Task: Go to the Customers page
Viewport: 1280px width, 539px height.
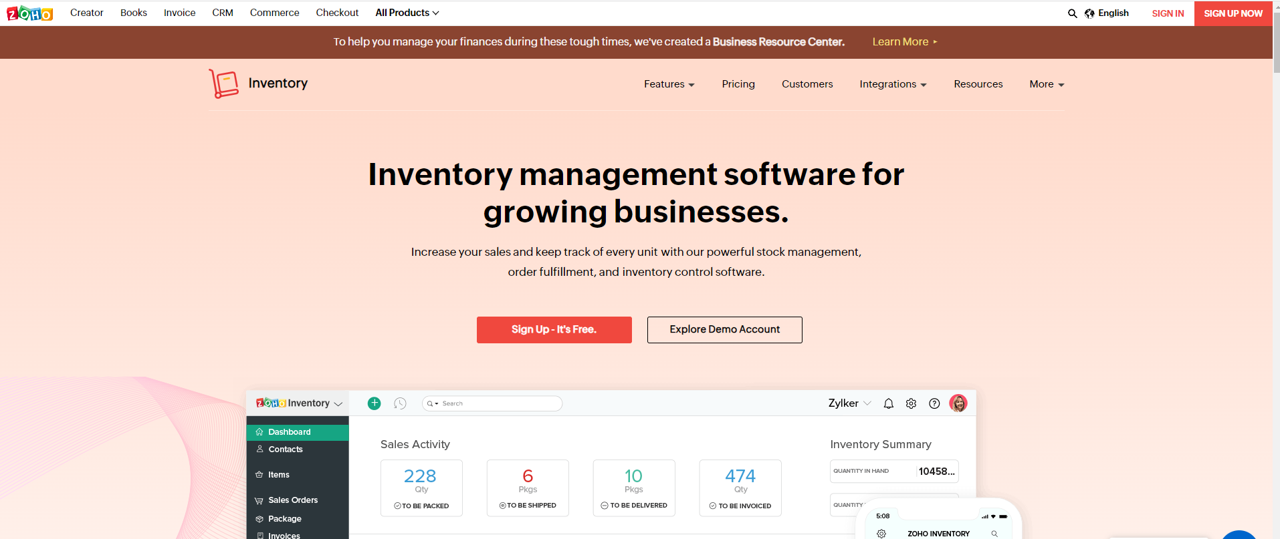Action: click(807, 84)
